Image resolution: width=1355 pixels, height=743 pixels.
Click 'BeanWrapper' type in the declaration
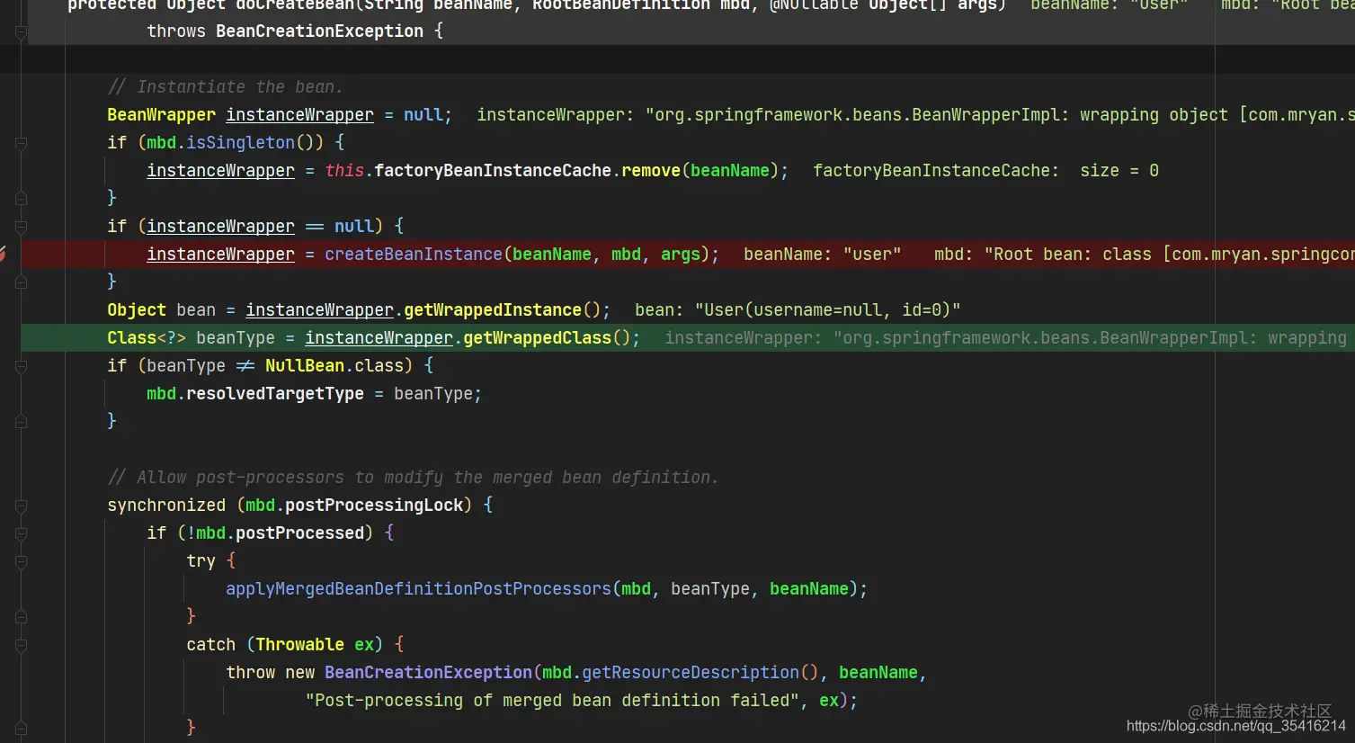click(161, 115)
